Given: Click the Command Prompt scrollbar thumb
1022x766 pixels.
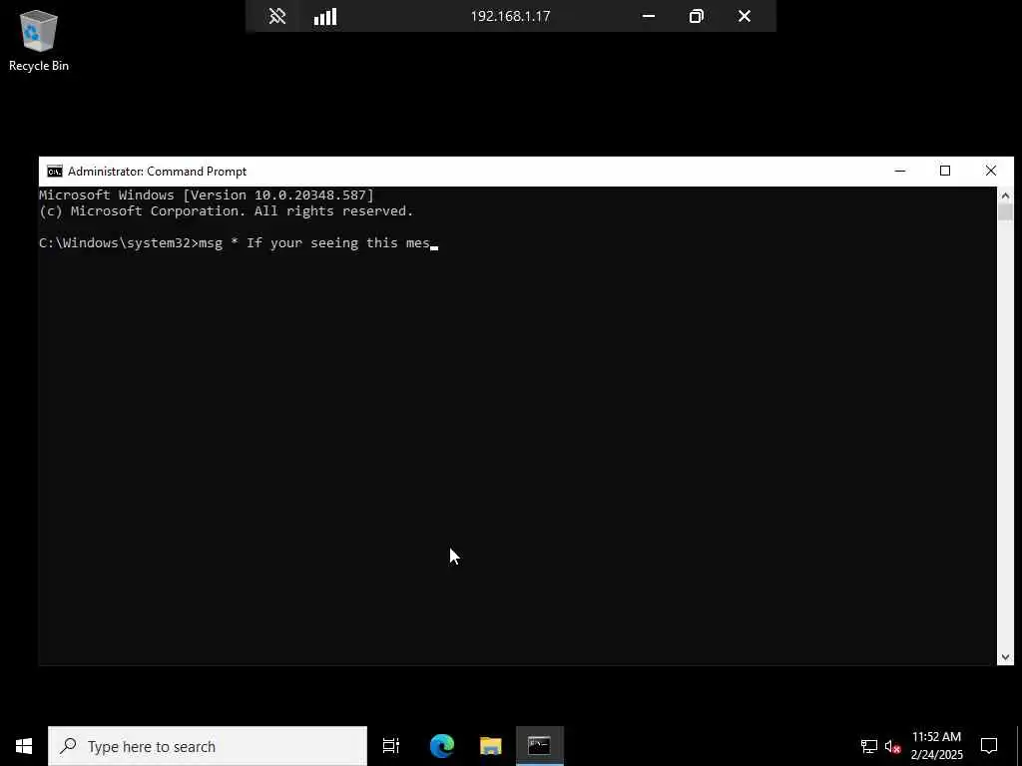Looking at the screenshot, I should coord(1005,212).
